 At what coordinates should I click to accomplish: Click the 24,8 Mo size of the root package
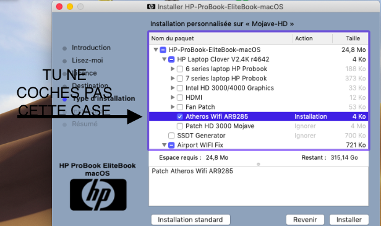click(354, 50)
